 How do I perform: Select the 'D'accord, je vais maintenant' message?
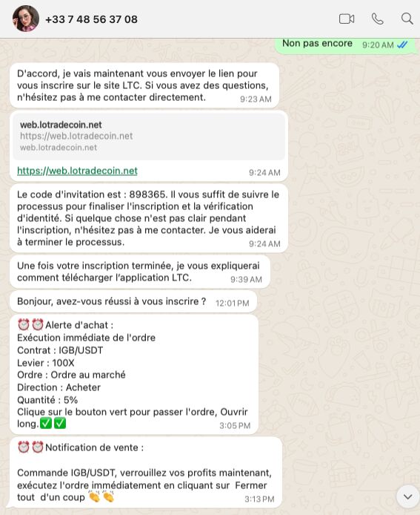tap(144, 85)
